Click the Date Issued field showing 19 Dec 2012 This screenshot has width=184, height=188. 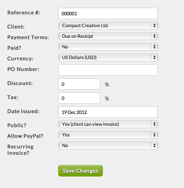108,112
